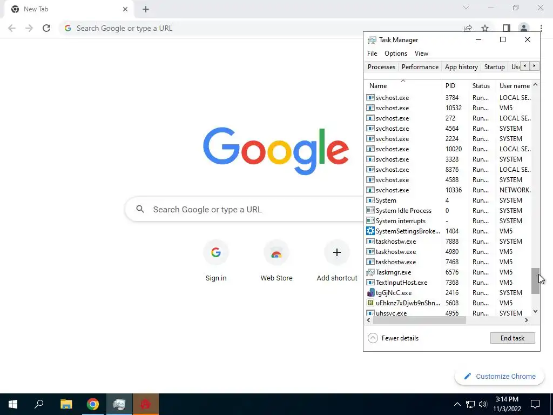Click scroll-right arrow of process list

[527, 320]
